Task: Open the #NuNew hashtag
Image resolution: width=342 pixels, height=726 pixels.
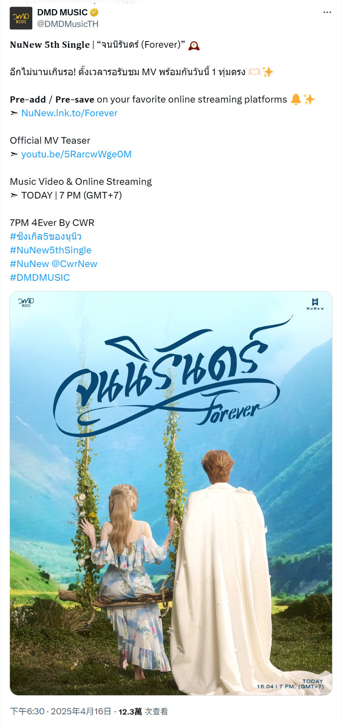Action: pos(29,264)
